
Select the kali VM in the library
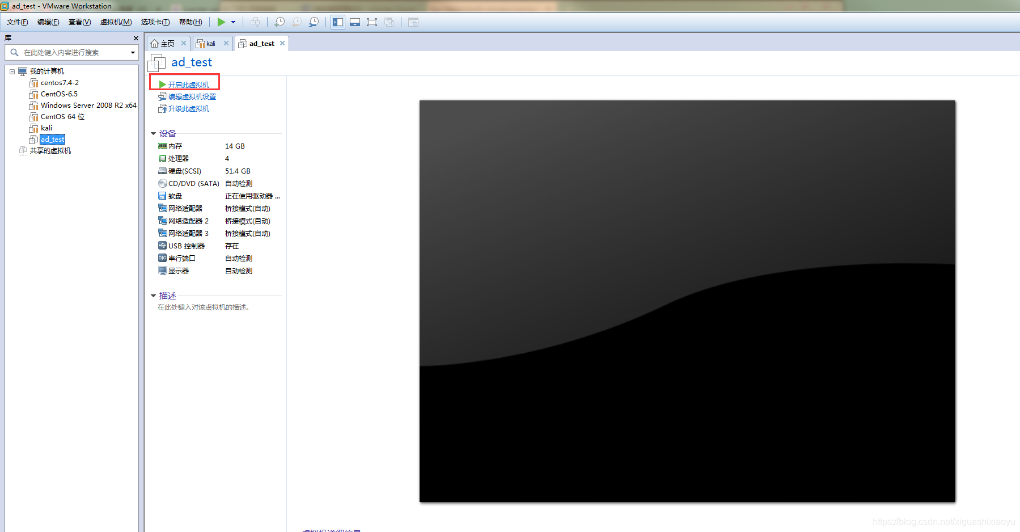(x=46, y=128)
